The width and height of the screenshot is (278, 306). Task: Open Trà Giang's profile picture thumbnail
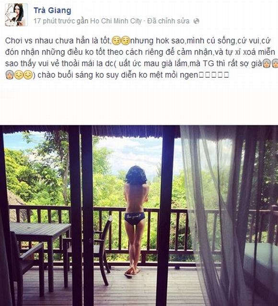[x=16, y=15]
